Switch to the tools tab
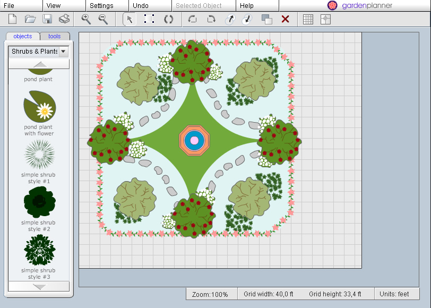The height and width of the screenshot is (308, 431). [53, 36]
